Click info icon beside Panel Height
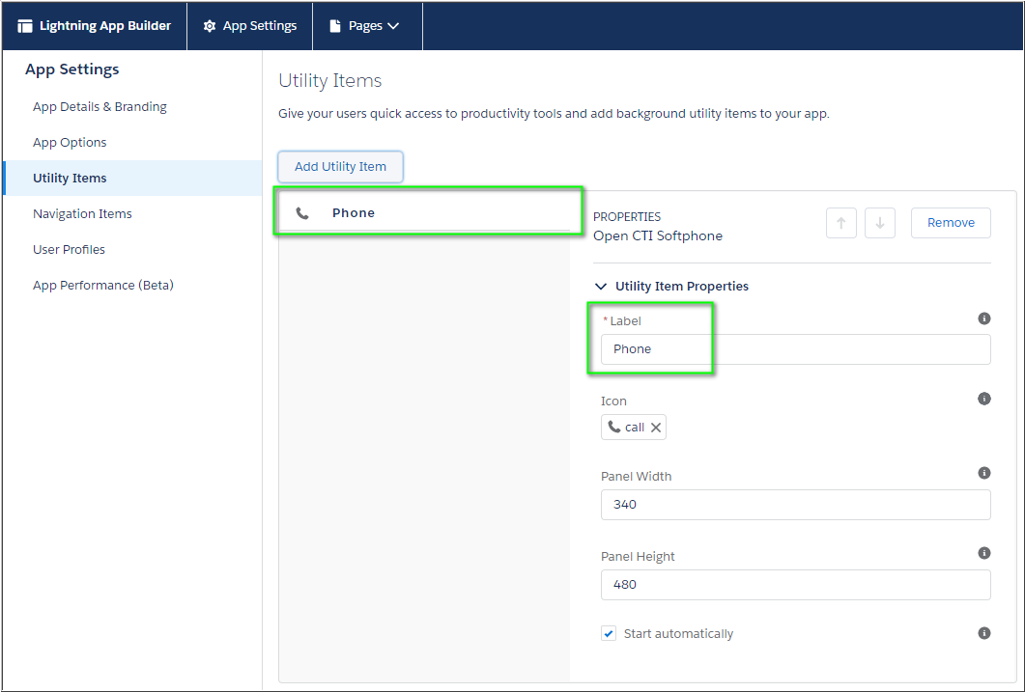 tap(983, 553)
